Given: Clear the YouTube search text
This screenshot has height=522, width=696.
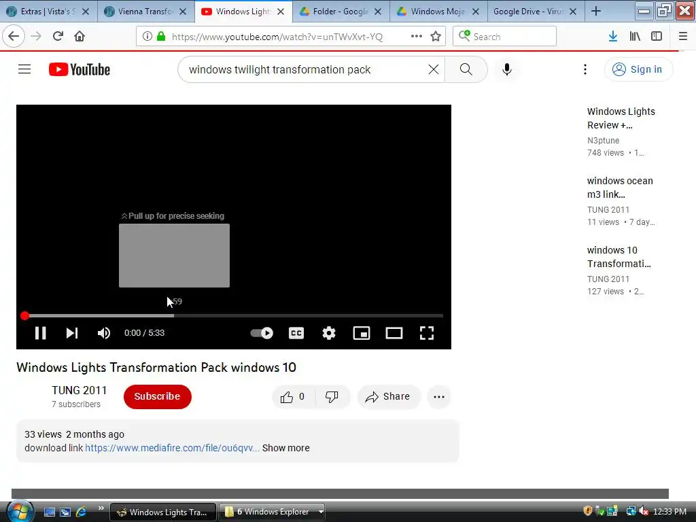Looking at the screenshot, I should [x=434, y=69].
